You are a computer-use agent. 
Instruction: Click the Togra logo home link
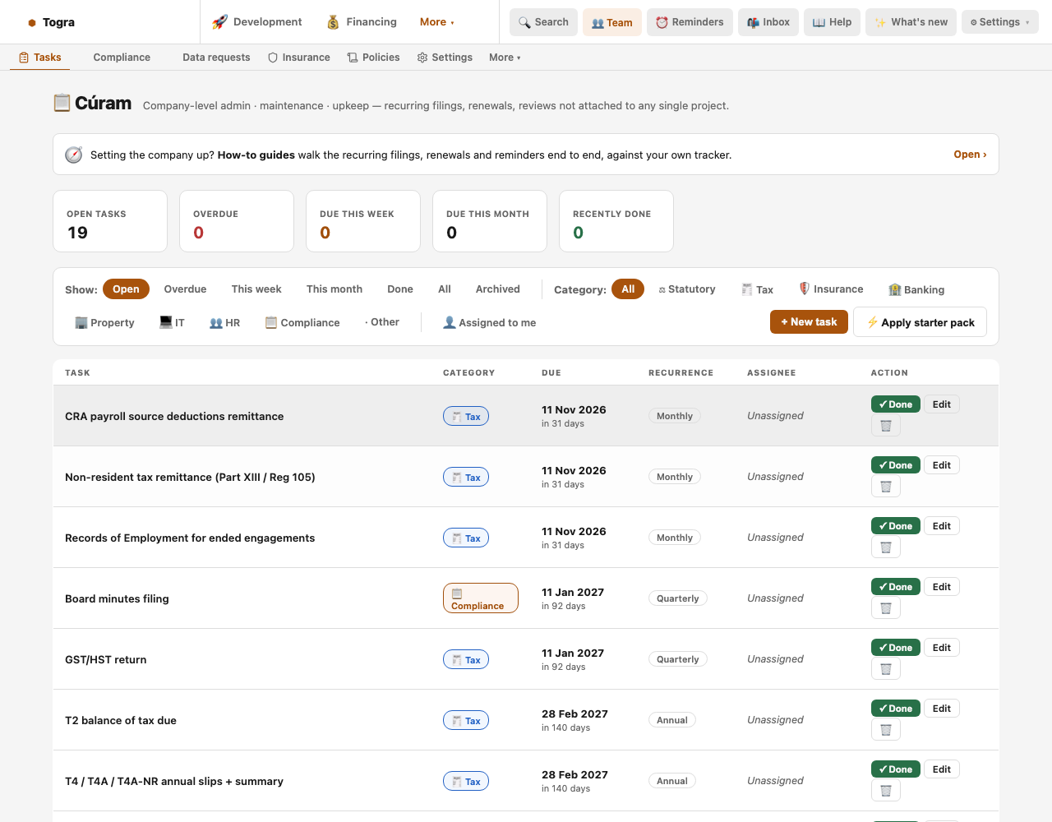click(51, 22)
